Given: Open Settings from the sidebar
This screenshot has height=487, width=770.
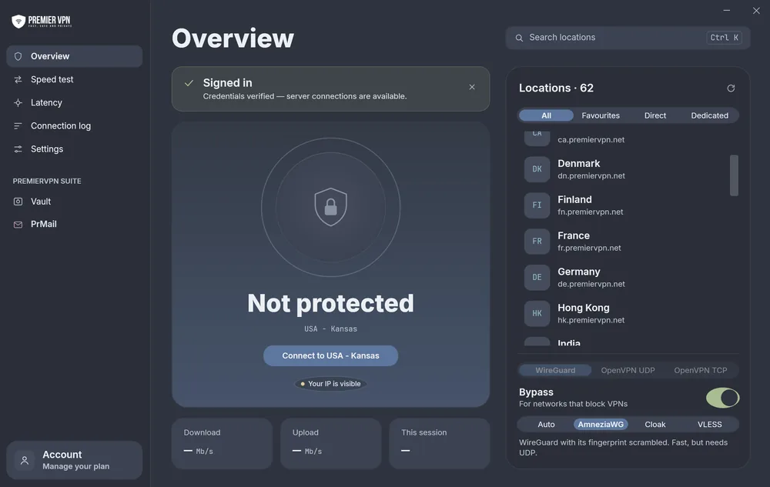Looking at the screenshot, I should coord(75,148).
